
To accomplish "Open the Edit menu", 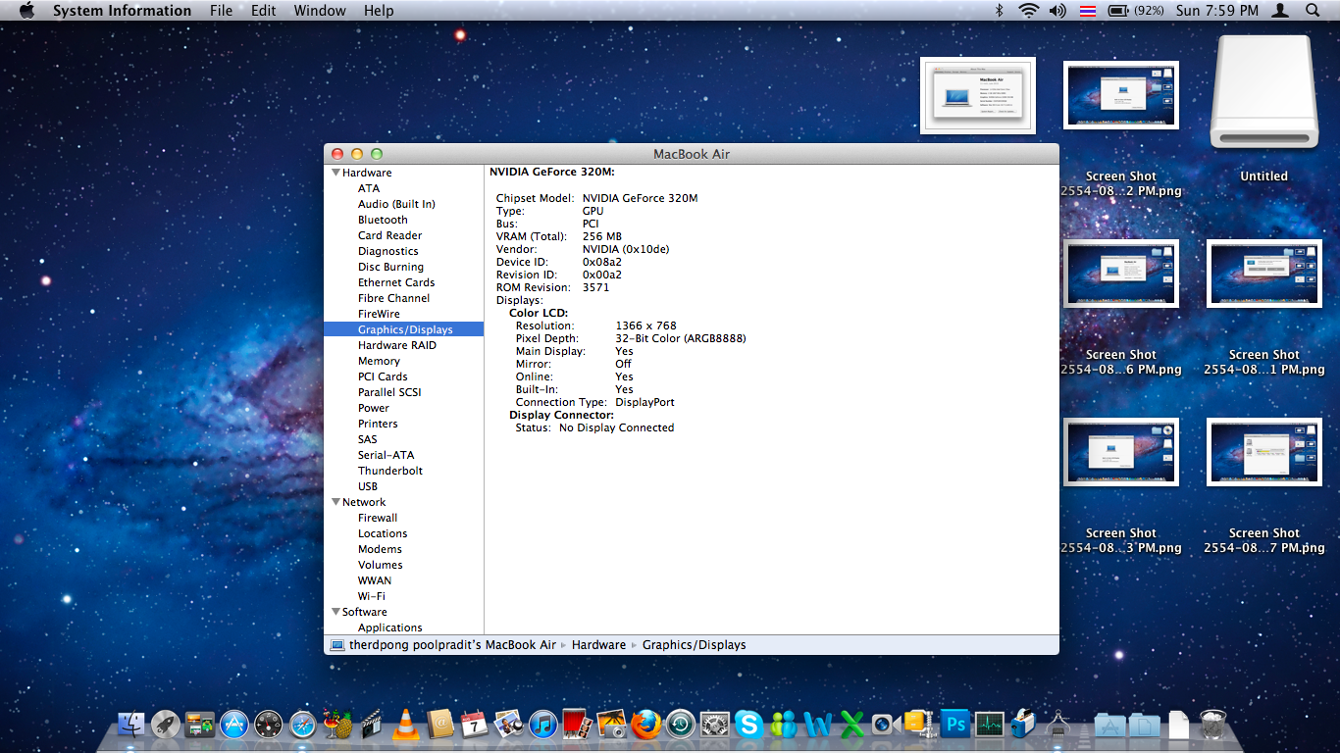I will coord(263,11).
